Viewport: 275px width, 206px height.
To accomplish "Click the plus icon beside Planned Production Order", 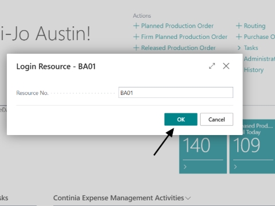I will point(136,26).
